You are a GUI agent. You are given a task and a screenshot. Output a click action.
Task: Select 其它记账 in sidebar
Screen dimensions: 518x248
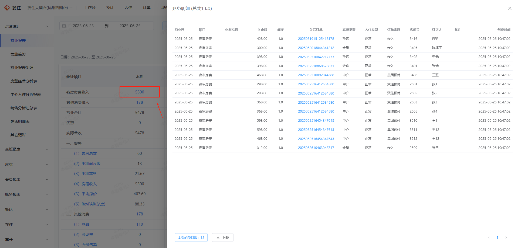(x=26, y=135)
